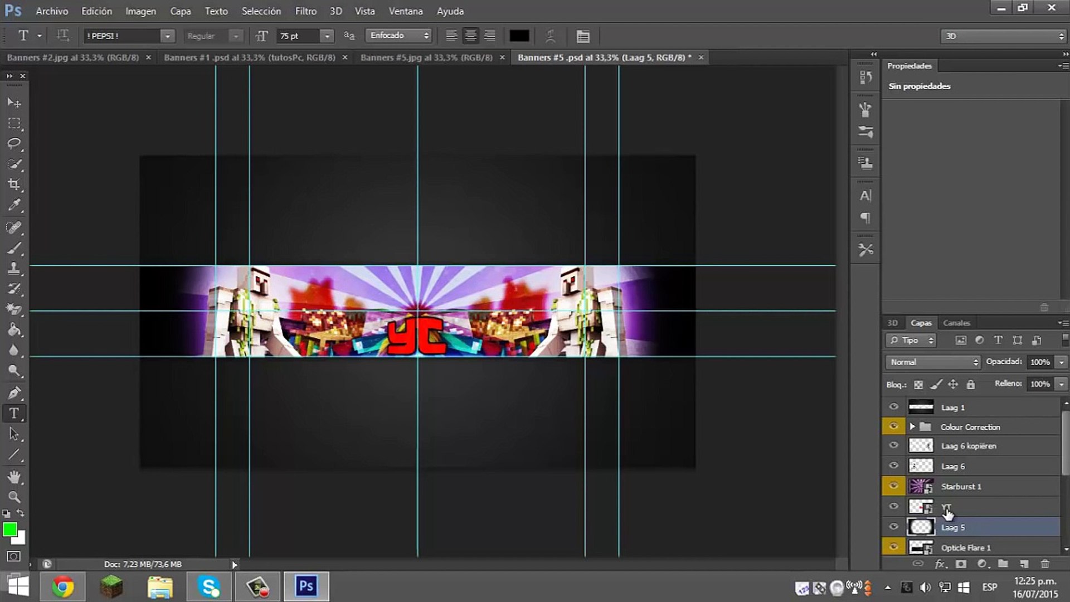Image resolution: width=1070 pixels, height=602 pixels.
Task: Open the Normal blend mode dropdown
Action: click(x=933, y=362)
